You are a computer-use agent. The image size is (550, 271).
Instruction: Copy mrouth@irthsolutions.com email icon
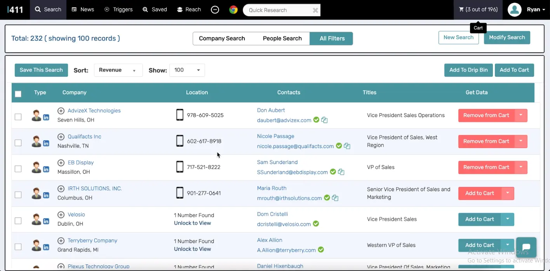click(335, 198)
